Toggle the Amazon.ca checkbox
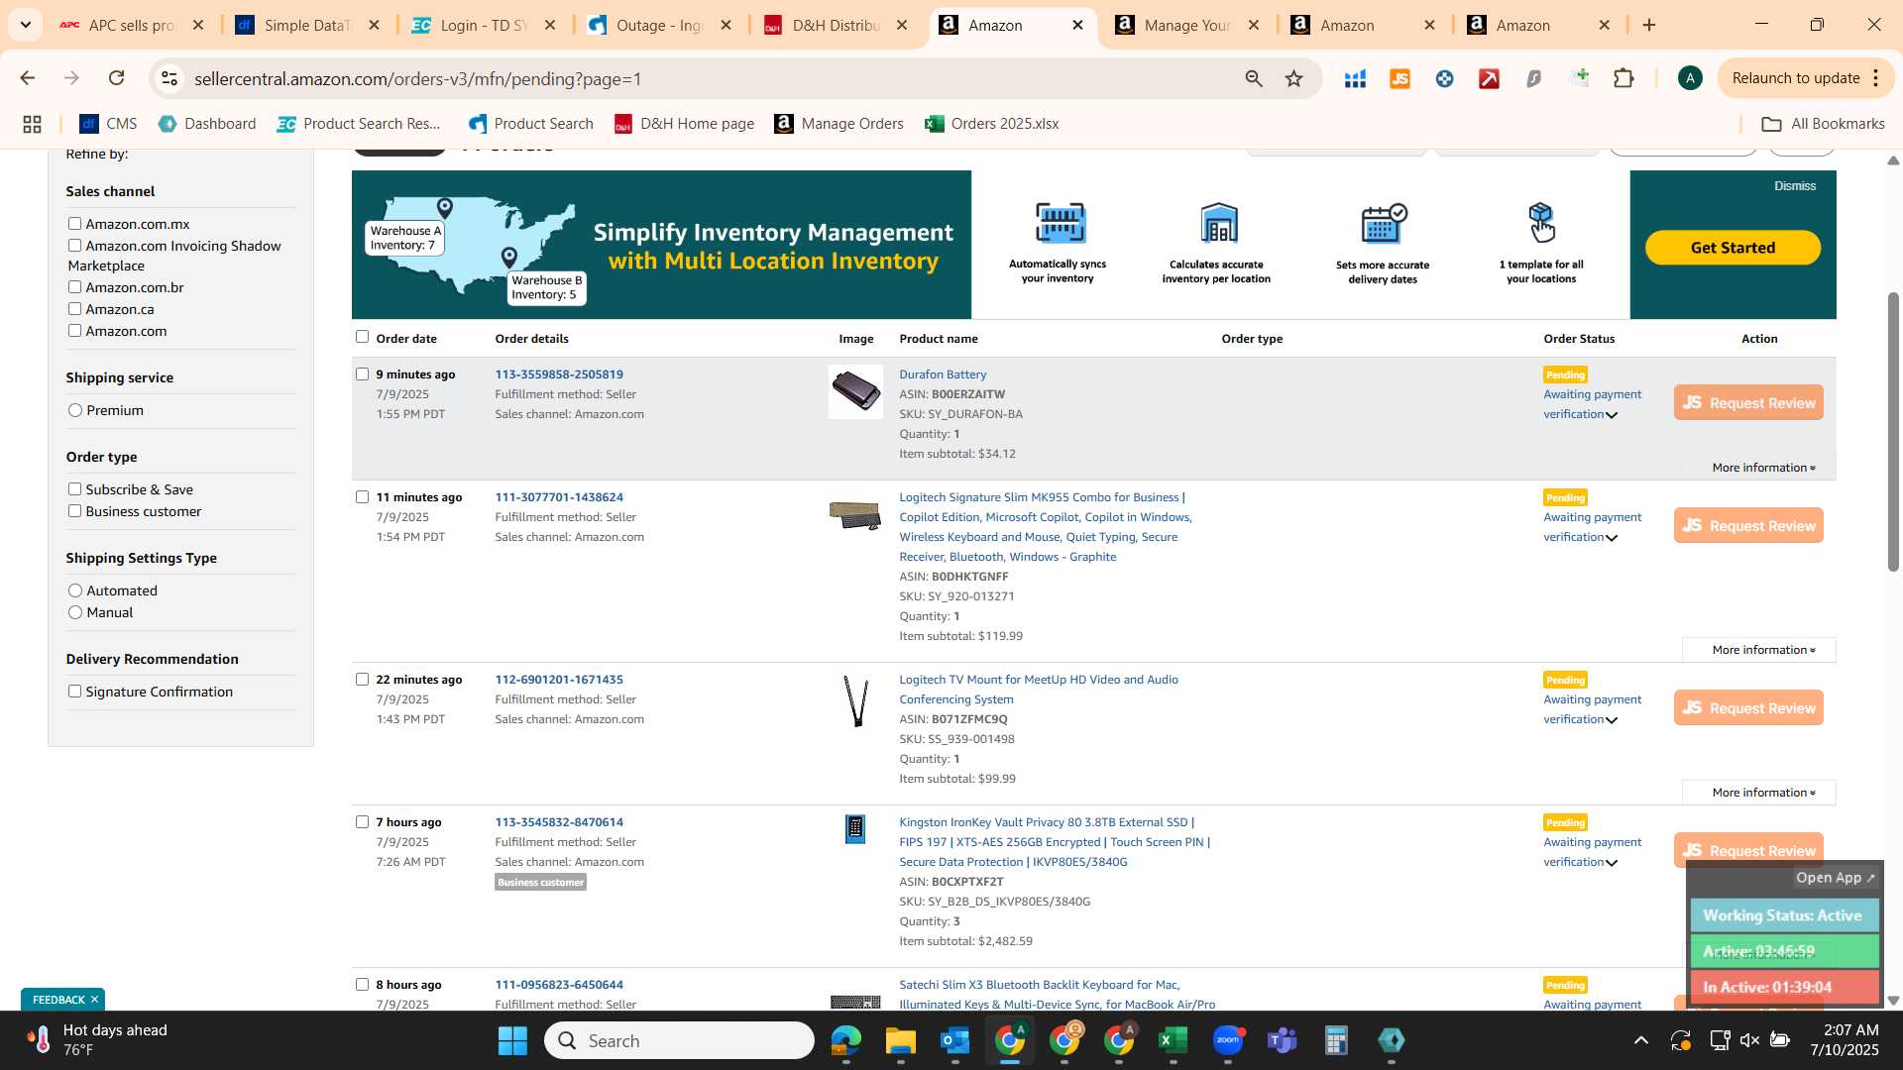Image resolution: width=1903 pixels, height=1070 pixels. pyautogui.click(x=74, y=309)
